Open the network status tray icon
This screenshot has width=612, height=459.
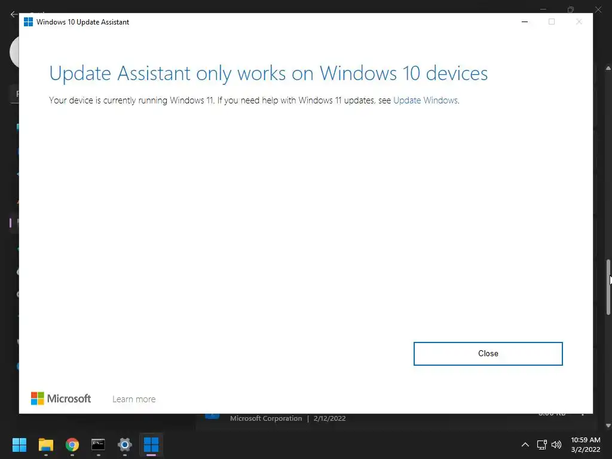pyautogui.click(x=541, y=445)
